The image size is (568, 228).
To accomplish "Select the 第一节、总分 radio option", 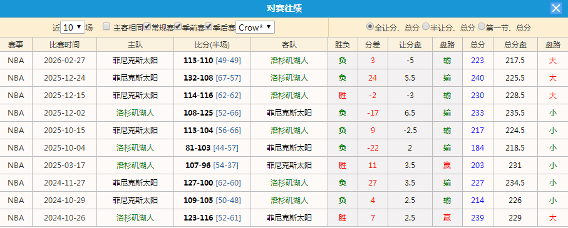I will click(x=482, y=26).
